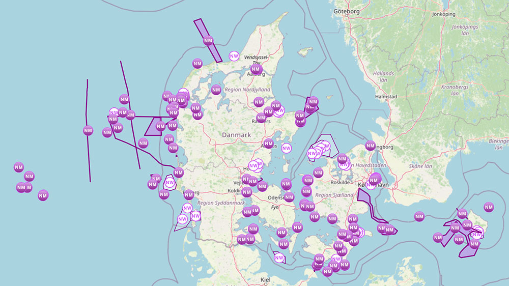509x286 pixels.
Task: Select the NW marker north of Kiel
Action: pyautogui.click(x=279, y=258)
